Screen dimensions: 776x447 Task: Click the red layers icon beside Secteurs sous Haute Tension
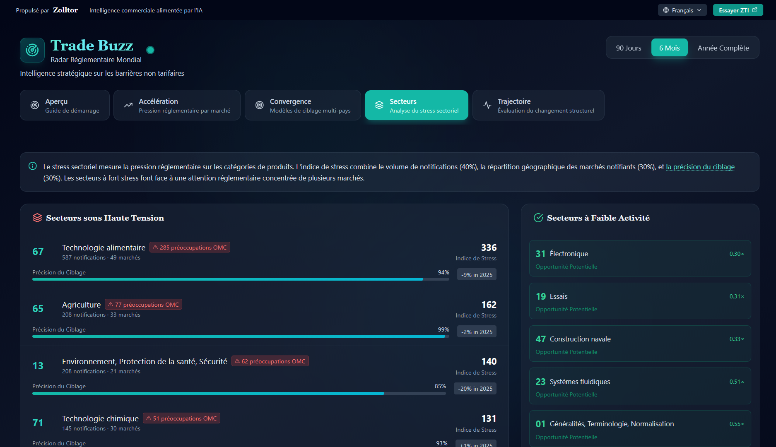pos(38,218)
